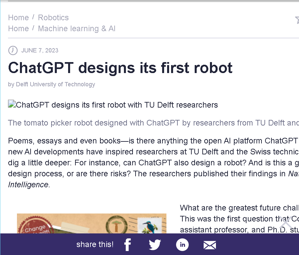Open Robotics breadcrumb category

tap(53, 18)
